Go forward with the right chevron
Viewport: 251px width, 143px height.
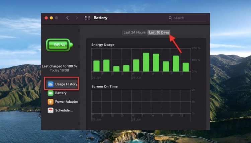tap(77, 18)
